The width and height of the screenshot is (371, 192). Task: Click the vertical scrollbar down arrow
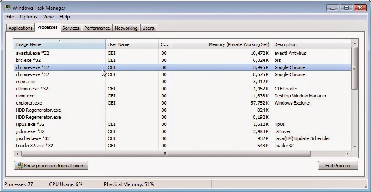click(x=354, y=147)
